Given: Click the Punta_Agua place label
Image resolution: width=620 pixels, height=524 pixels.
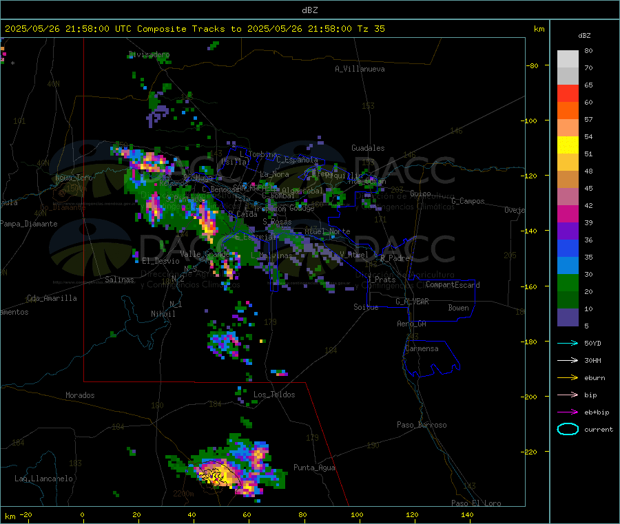Looking at the screenshot, I should [x=314, y=468].
